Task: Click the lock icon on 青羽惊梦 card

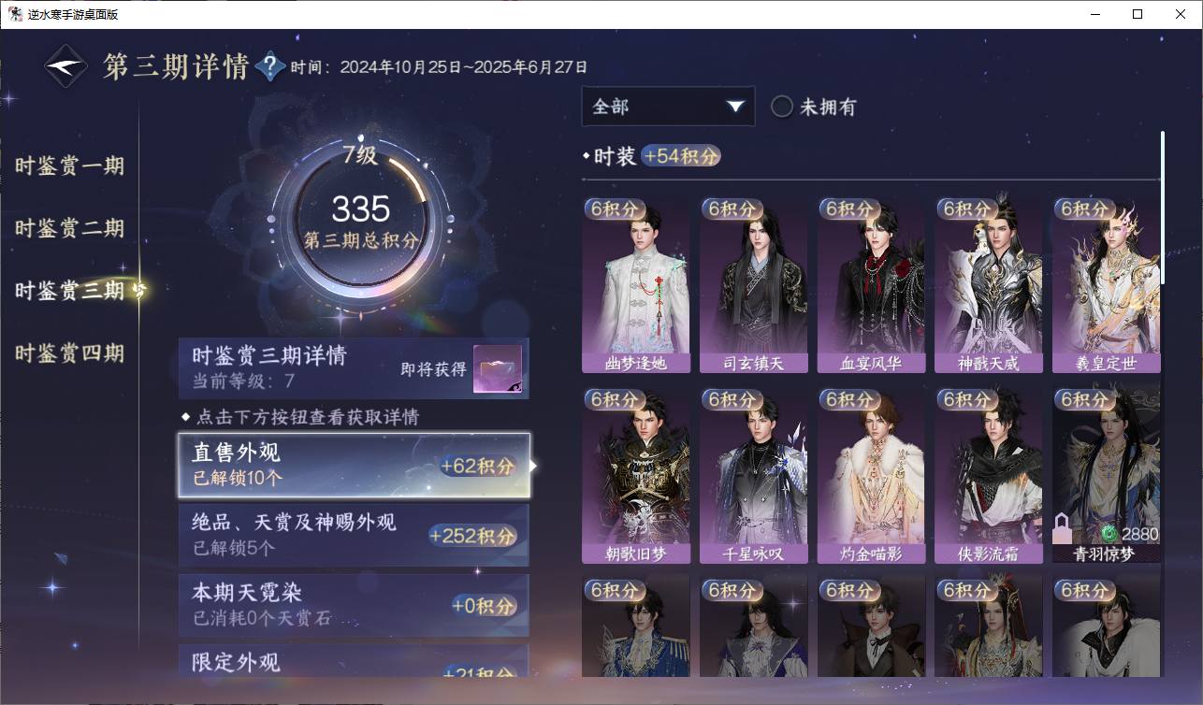Action: coord(1063,529)
